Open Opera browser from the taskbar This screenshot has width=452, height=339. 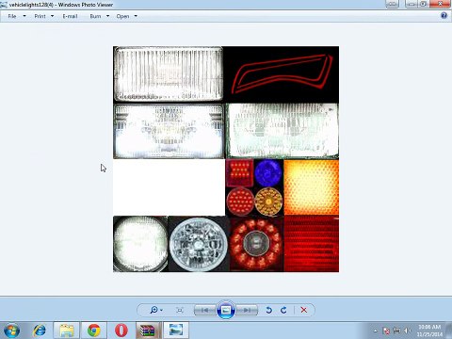click(121, 331)
